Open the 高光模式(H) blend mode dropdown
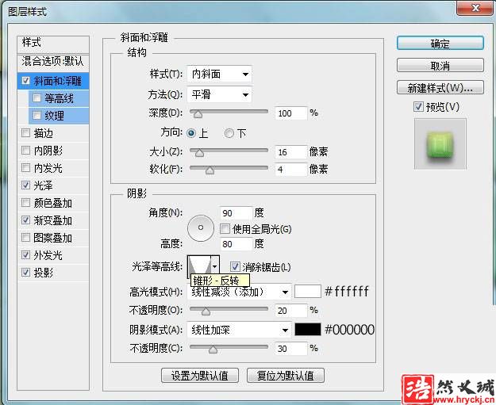 [x=239, y=292]
